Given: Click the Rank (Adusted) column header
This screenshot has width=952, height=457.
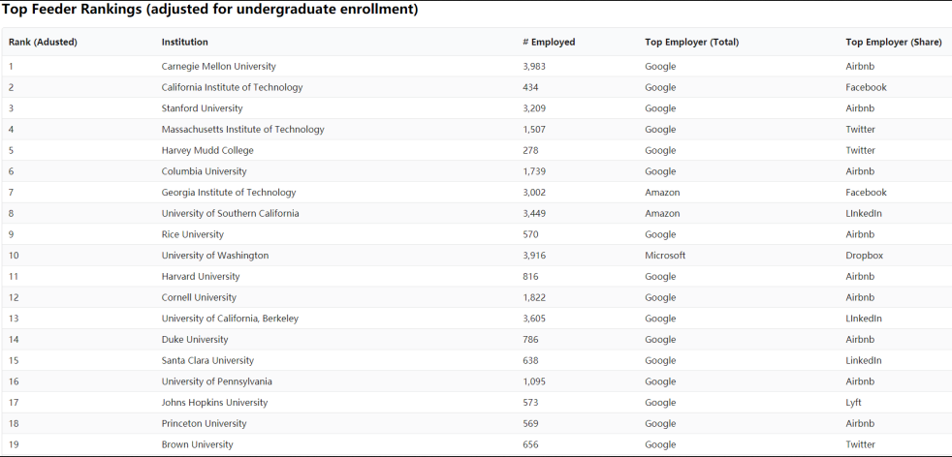Looking at the screenshot, I should pos(43,42).
